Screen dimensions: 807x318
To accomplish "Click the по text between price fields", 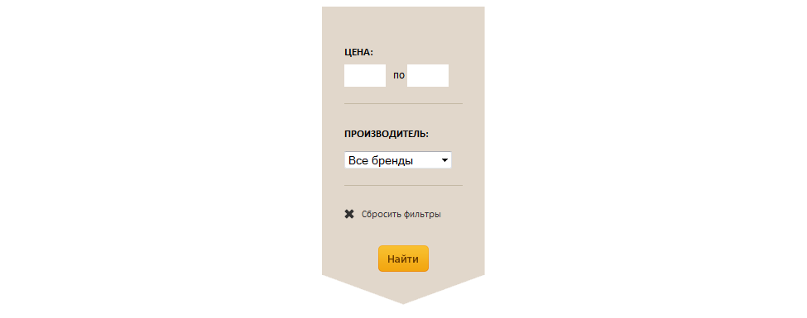I will click(x=399, y=76).
